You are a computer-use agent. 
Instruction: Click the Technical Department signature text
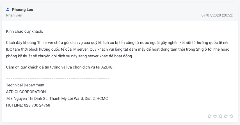pos(25,85)
